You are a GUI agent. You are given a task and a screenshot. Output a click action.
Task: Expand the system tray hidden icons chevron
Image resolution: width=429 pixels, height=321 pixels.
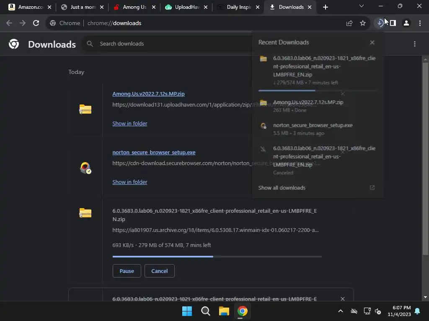pyautogui.click(x=341, y=311)
